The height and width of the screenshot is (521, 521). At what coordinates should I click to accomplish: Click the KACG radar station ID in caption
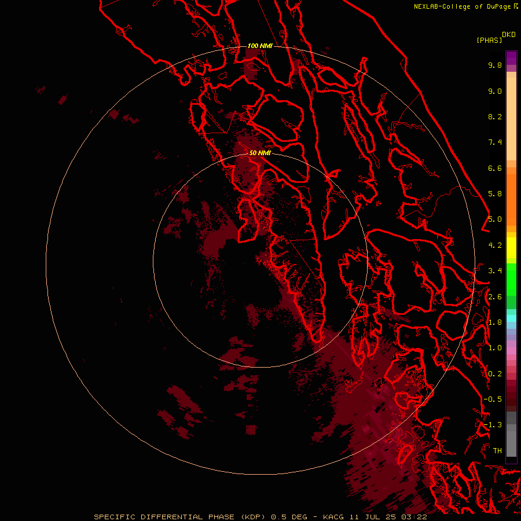pos(334,517)
